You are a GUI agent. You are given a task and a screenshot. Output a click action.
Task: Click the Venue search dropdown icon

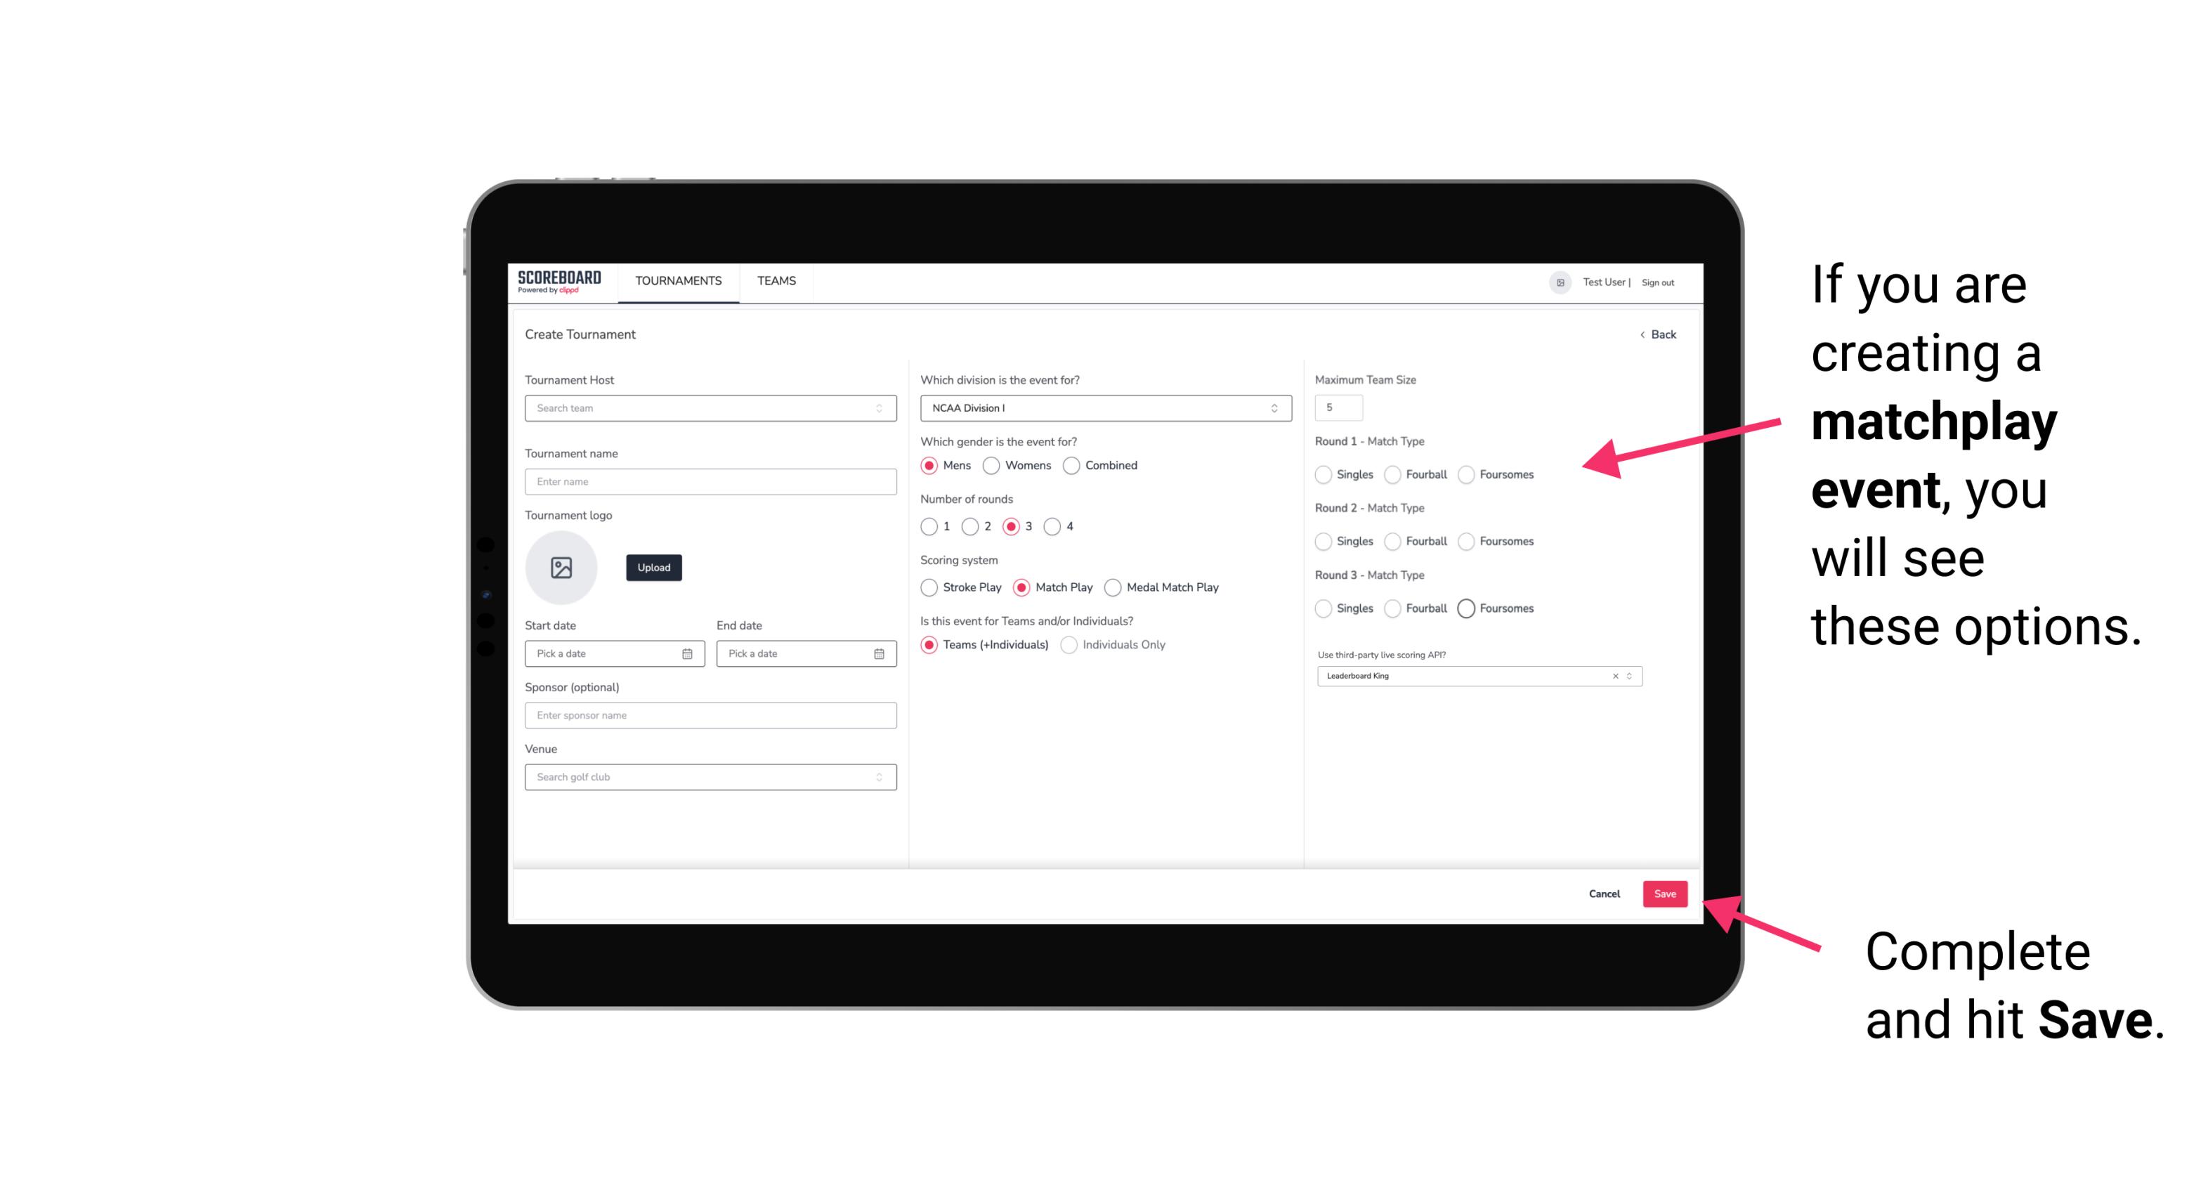(x=877, y=777)
